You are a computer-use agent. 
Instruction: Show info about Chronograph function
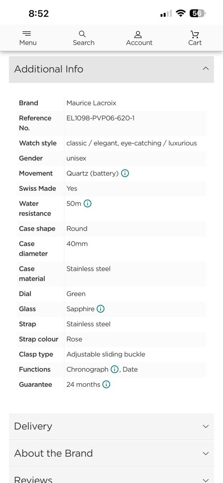115,369
